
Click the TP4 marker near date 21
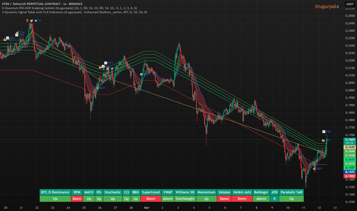[x=22, y=33]
